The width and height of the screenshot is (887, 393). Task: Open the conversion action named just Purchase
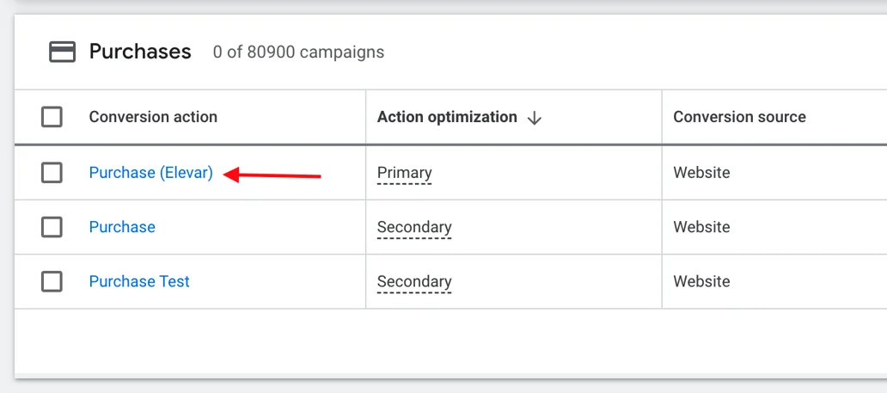point(122,227)
